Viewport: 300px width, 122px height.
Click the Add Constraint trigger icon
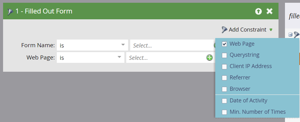224,30
